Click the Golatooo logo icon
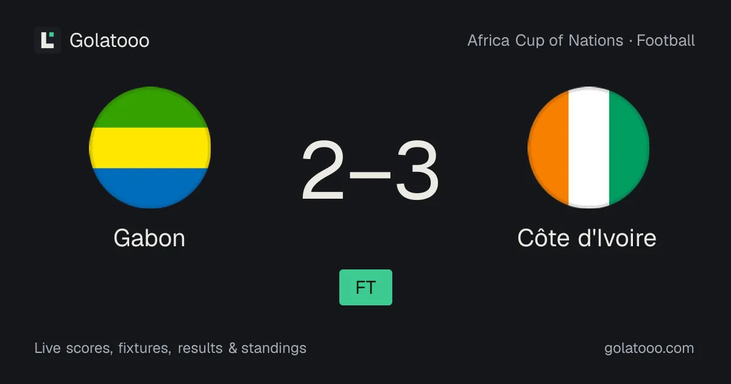The width and height of the screenshot is (731, 384). point(48,40)
